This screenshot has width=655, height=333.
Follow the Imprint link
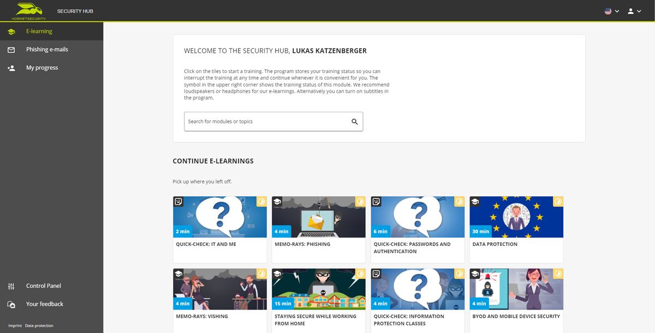(15, 326)
